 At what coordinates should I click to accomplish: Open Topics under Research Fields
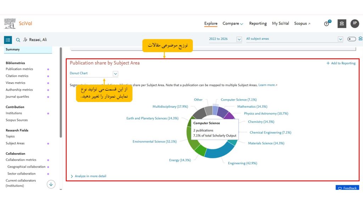(10, 136)
